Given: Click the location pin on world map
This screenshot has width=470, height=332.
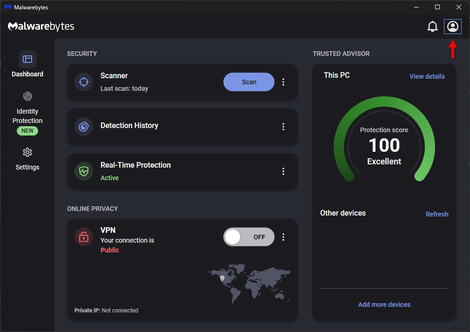Looking at the screenshot, I should [222, 278].
